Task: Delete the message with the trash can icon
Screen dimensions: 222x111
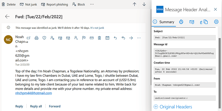Action: tap(99, 38)
